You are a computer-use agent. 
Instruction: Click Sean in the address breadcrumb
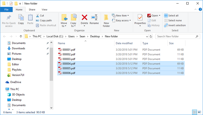(82, 37)
